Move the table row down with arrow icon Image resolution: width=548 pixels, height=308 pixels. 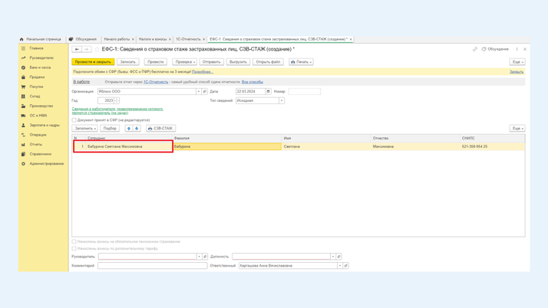point(137,129)
